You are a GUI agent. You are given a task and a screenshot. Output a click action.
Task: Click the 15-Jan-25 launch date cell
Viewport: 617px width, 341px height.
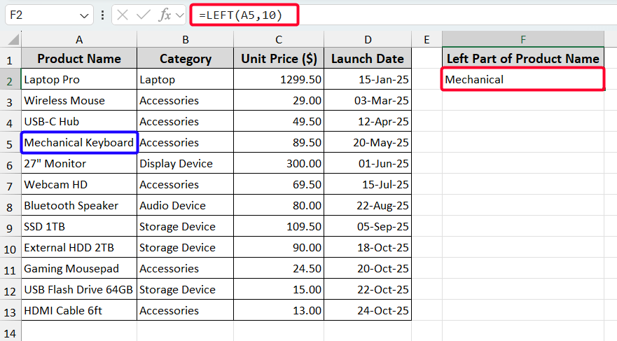368,79
